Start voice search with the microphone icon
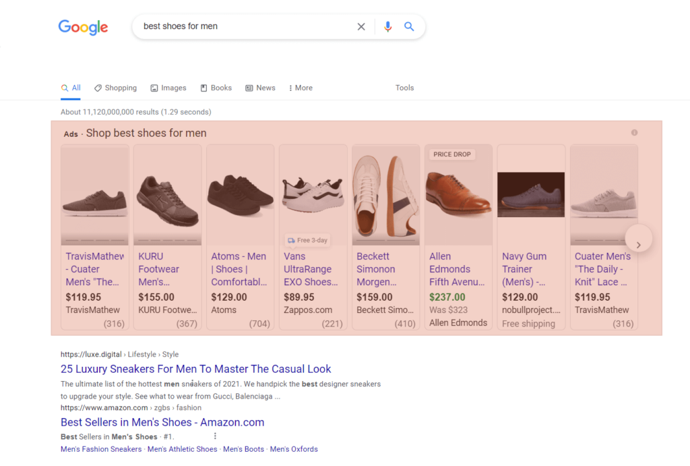The image size is (690, 466). 387,26
